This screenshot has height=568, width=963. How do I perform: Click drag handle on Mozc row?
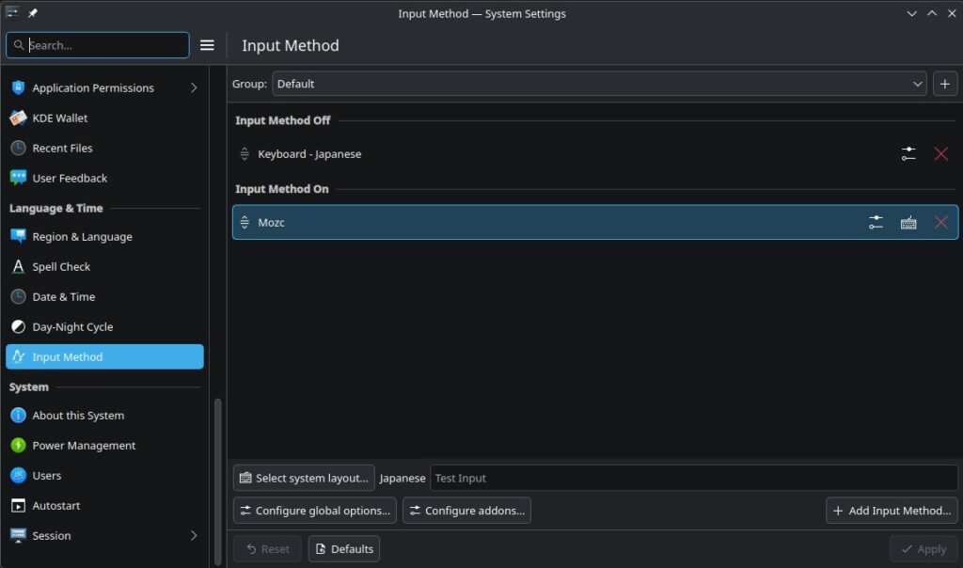click(x=245, y=223)
